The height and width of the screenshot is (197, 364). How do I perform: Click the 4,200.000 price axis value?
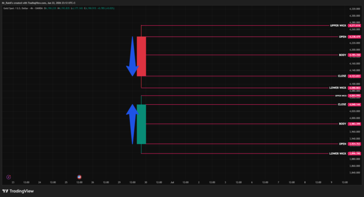coord(354,50)
